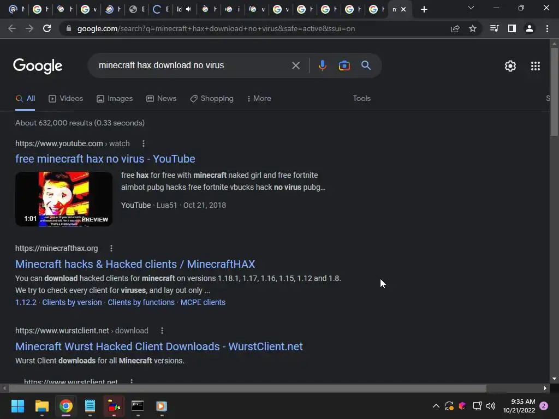Open File Explorer from taskbar
Image resolution: width=559 pixels, height=419 pixels.
pyautogui.click(x=41, y=406)
